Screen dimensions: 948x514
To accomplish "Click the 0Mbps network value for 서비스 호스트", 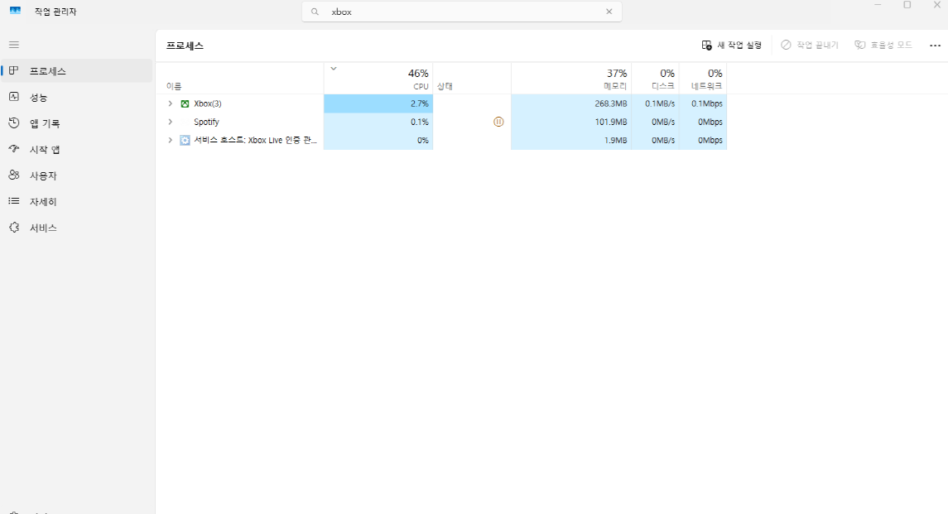I will [x=710, y=140].
